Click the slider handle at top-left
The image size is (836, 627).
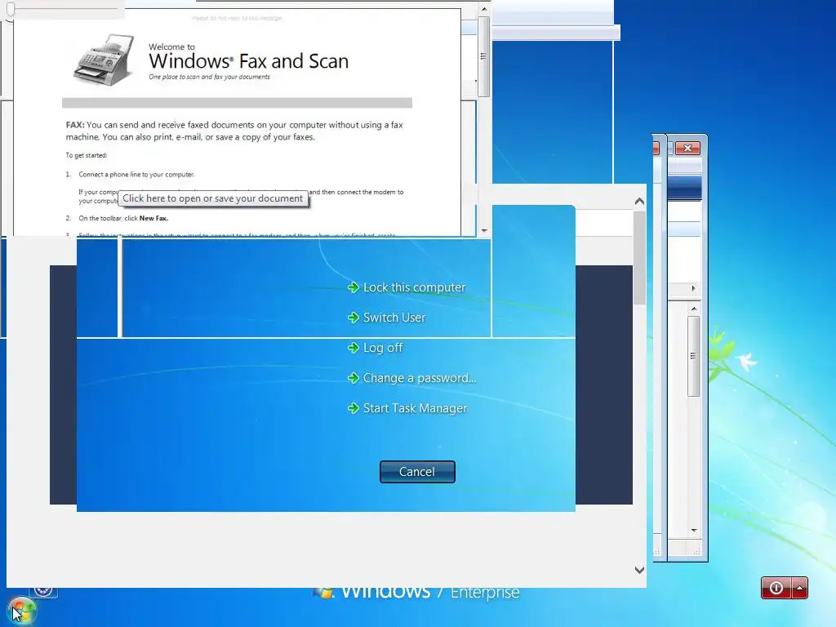(10, 10)
